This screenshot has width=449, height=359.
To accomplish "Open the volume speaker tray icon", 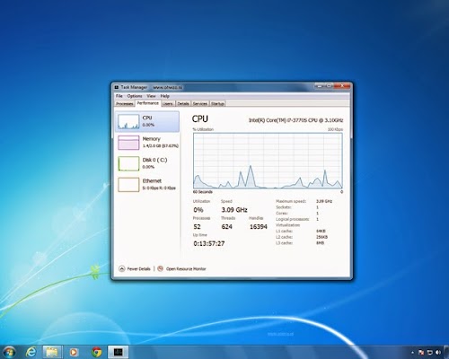I will 438,353.
